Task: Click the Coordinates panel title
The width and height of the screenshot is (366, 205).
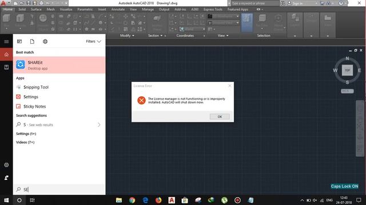Action: (185, 35)
